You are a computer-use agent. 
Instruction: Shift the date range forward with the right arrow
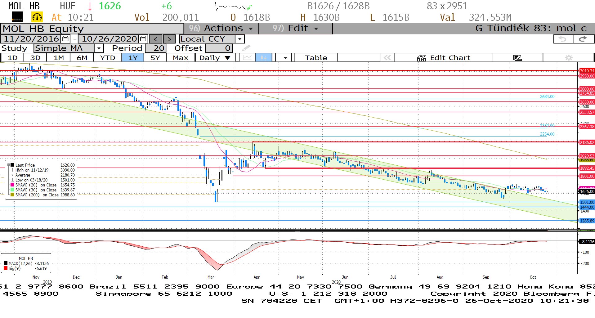(x=169, y=39)
